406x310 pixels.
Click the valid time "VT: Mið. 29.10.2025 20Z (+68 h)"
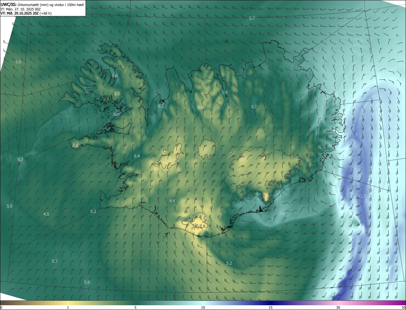pyautogui.click(x=26, y=13)
